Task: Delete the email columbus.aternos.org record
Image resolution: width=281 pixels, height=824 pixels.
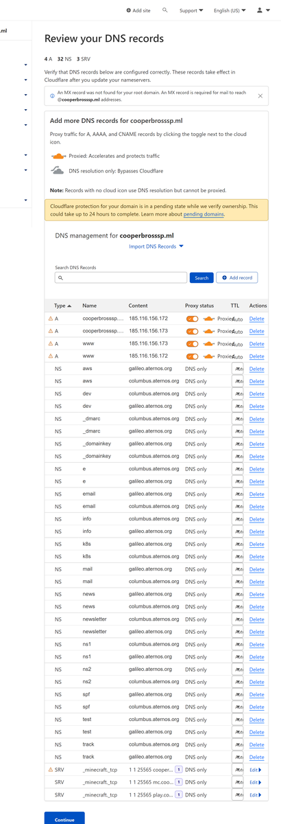Action: (x=256, y=506)
